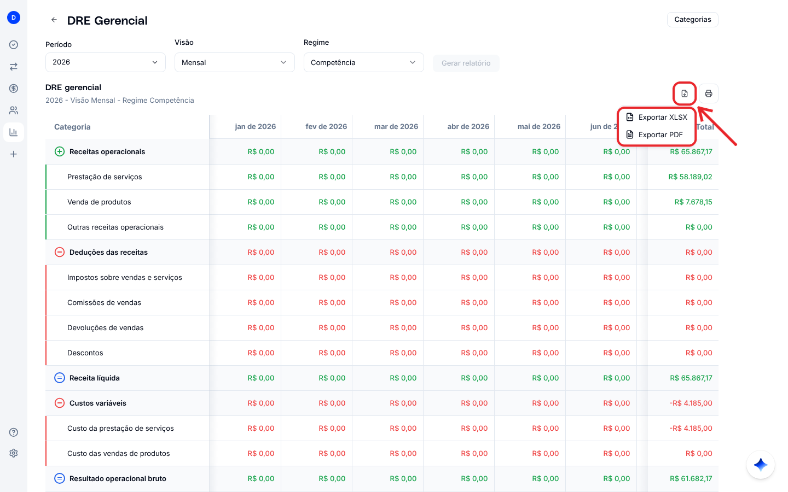Click Comissões de vendas row label
The image size is (788, 492).
point(104,302)
